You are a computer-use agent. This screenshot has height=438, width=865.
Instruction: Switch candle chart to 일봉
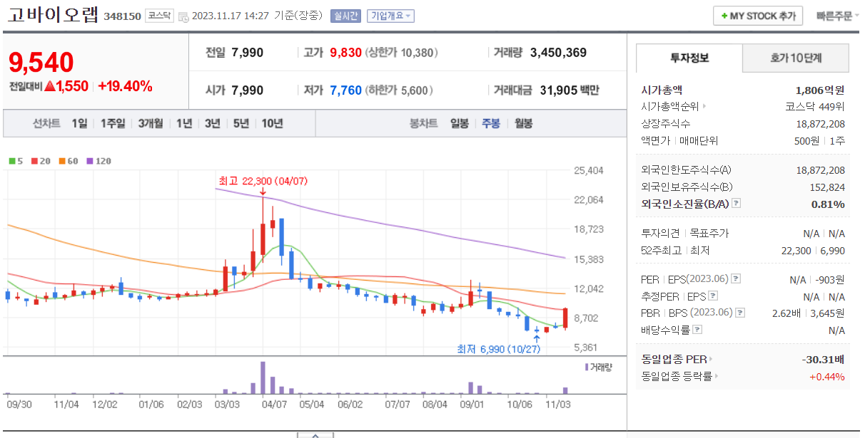click(x=460, y=123)
